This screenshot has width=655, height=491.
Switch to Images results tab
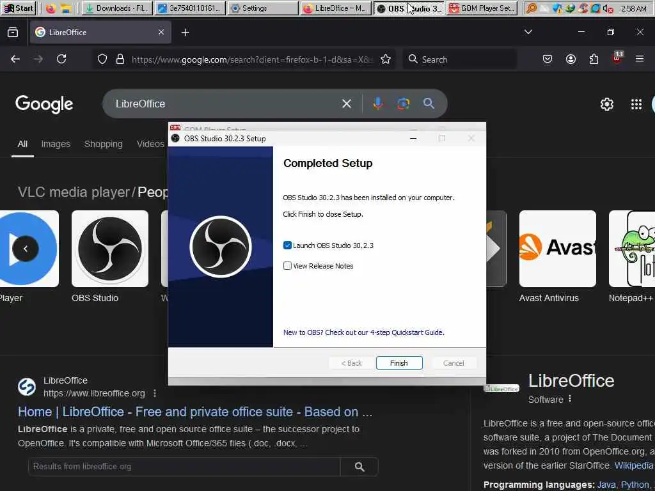(x=56, y=144)
